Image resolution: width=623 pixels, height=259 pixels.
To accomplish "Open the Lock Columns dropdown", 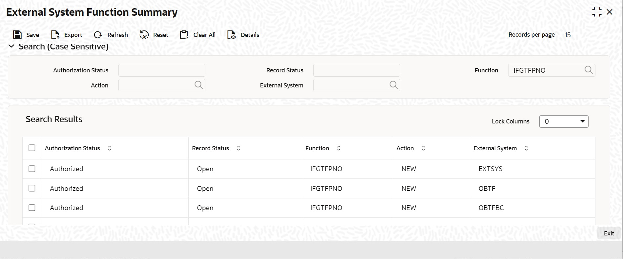I will (x=564, y=121).
